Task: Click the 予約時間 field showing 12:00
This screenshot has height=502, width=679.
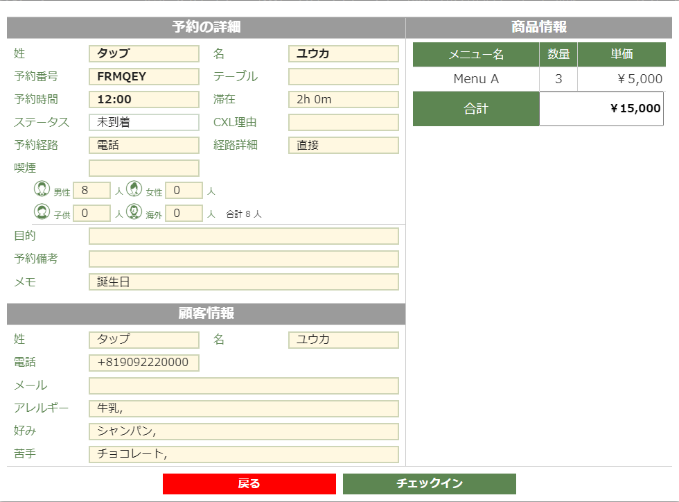Action: pyautogui.click(x=144, y=100)
